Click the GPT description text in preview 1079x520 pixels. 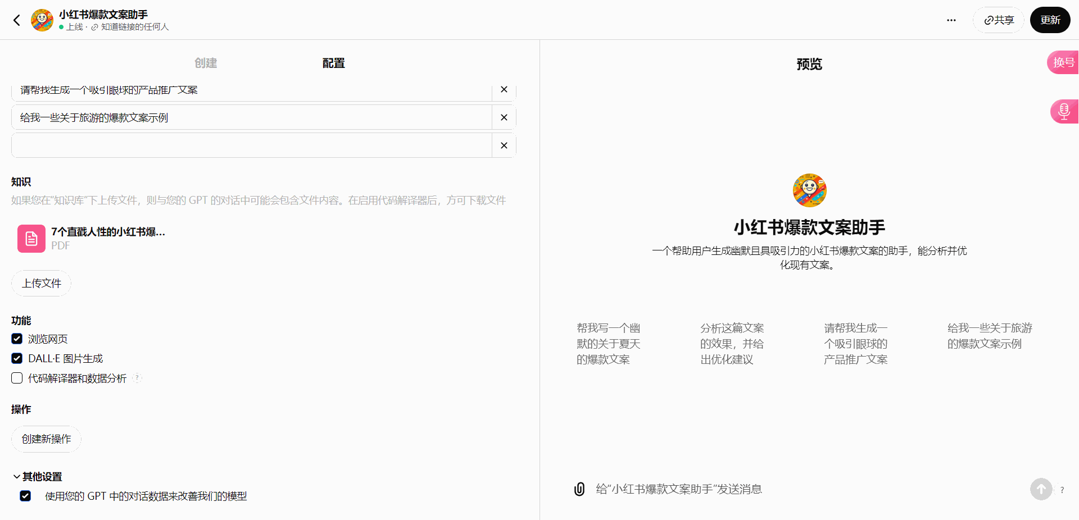(x=809, y=258)
